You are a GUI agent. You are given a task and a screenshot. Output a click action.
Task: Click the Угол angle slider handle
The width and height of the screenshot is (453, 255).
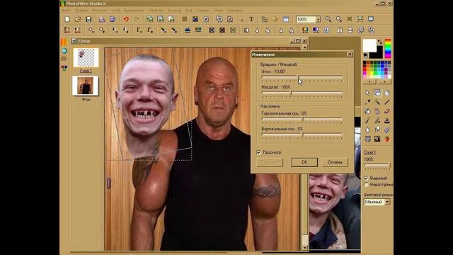pos(299,77)
